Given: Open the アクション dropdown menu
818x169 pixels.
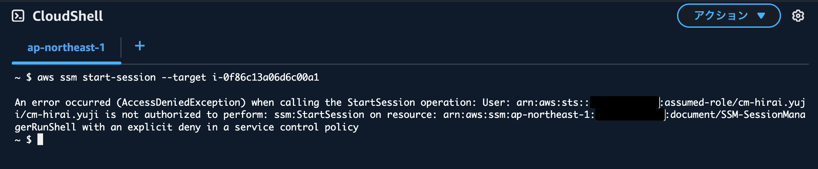Looking at the screenshot, I should pos(729,16).
